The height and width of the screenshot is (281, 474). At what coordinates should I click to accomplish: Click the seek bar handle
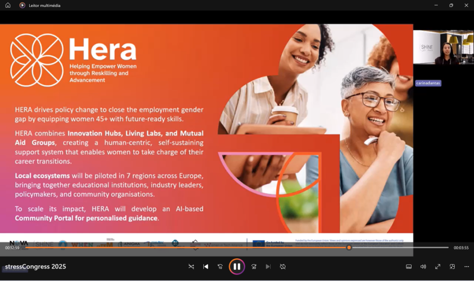tap(349, 247)
